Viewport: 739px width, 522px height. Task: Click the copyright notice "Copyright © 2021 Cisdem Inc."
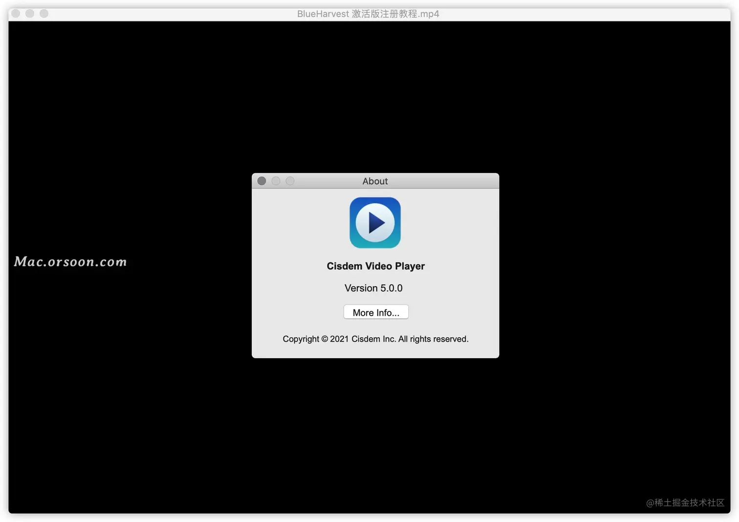(x=339, y=339)
